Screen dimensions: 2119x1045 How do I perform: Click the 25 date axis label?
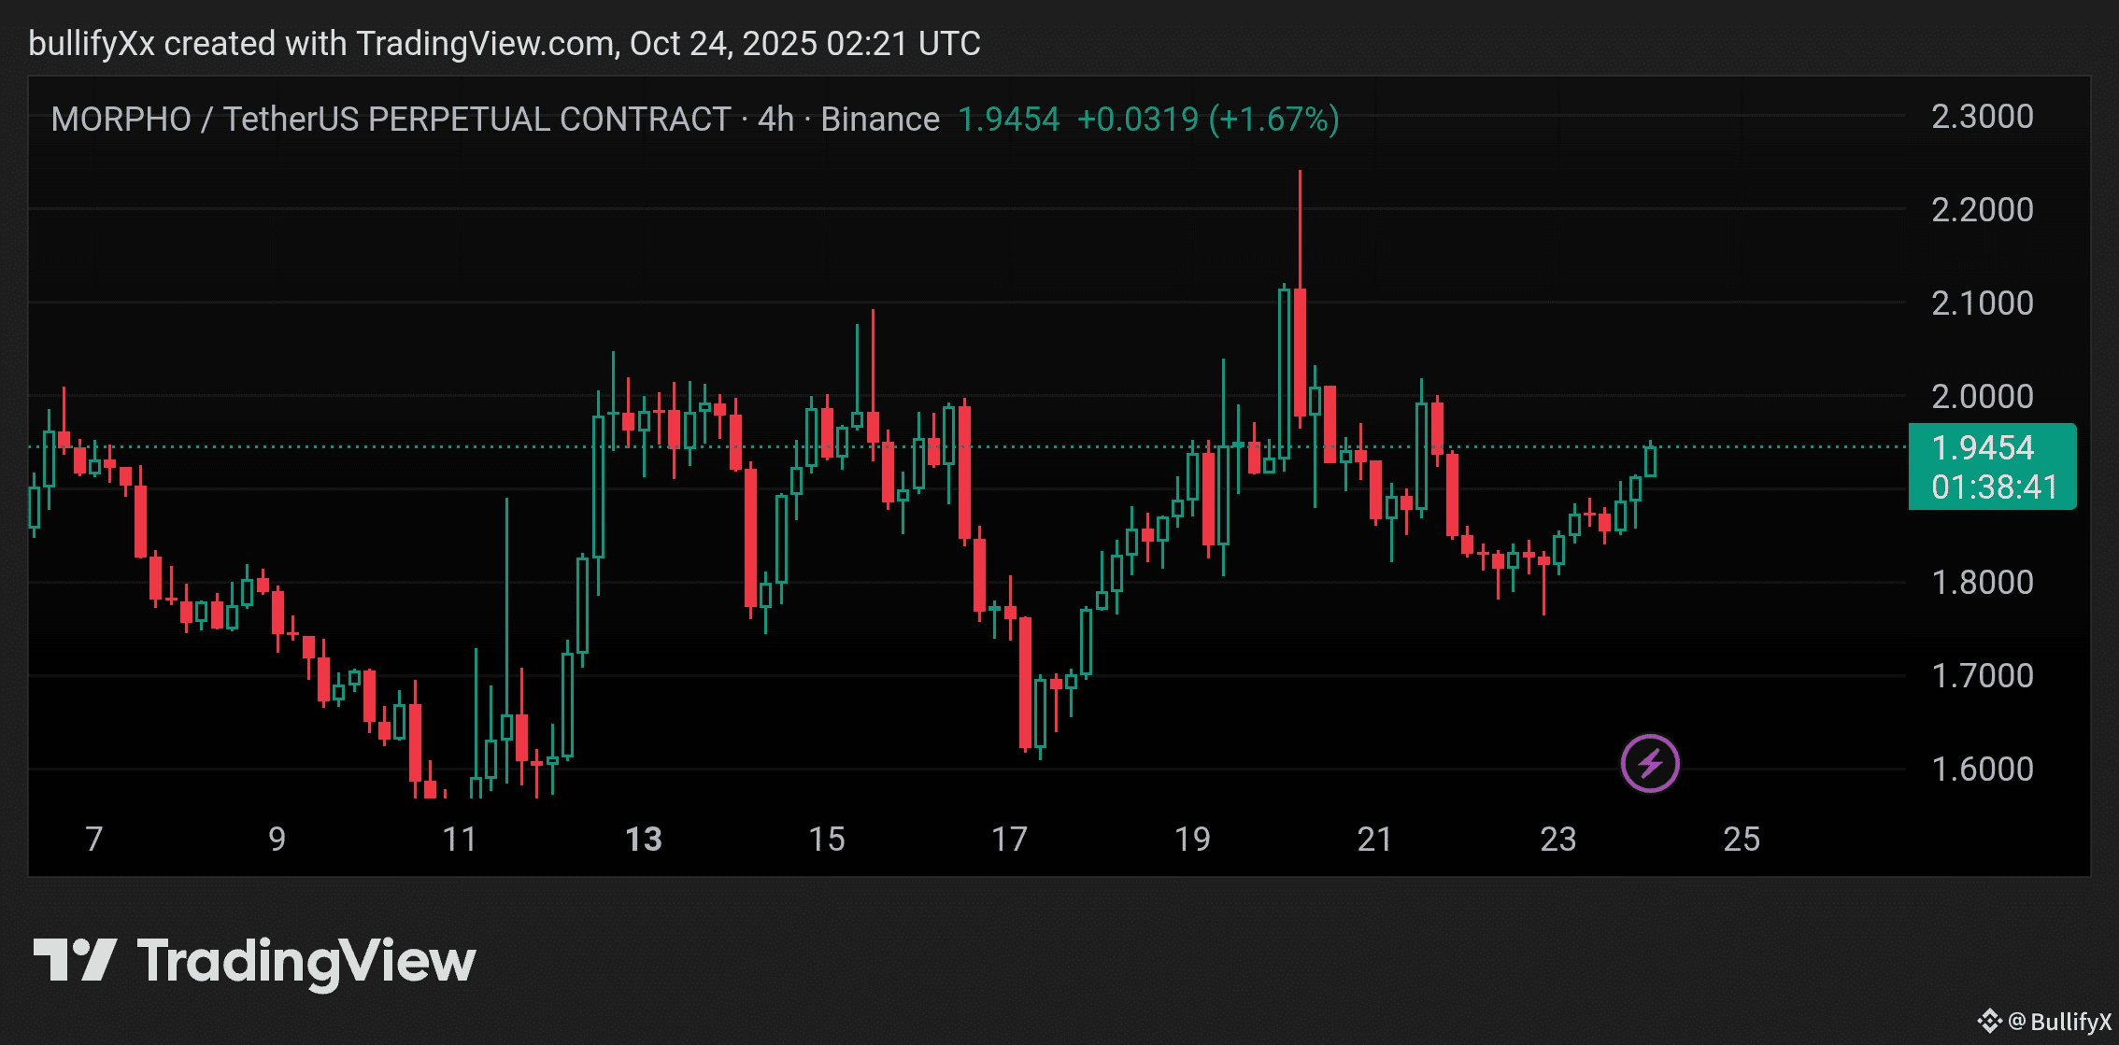(1741, 839)
